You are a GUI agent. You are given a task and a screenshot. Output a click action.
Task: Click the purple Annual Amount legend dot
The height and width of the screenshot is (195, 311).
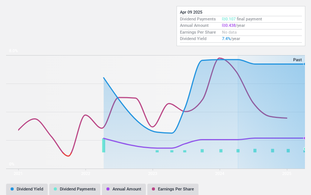pyautogui.click(x=108, y=189)
